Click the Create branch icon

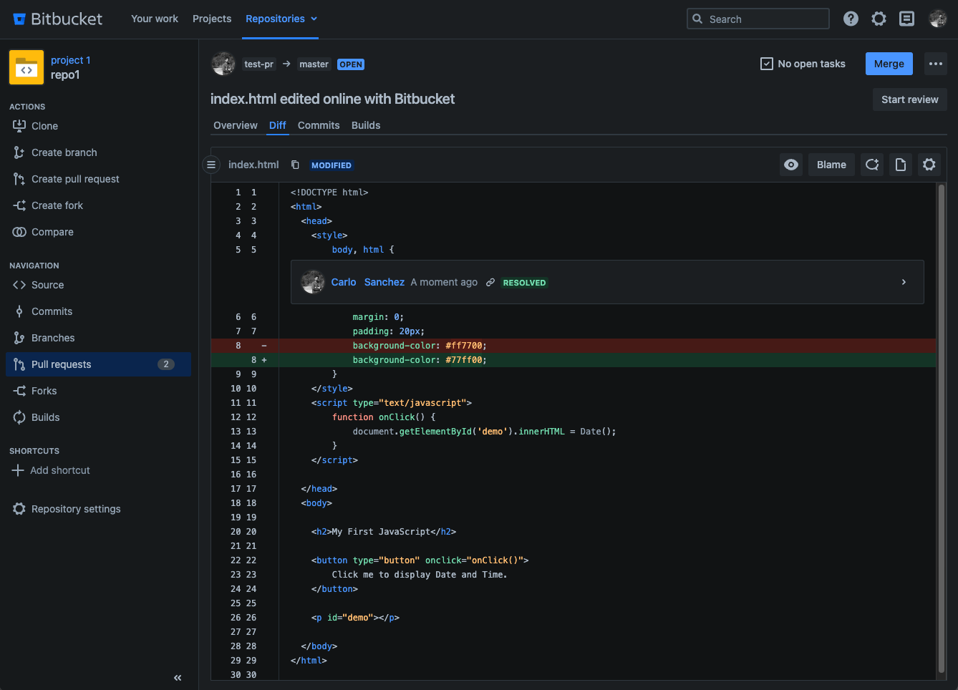19,152
